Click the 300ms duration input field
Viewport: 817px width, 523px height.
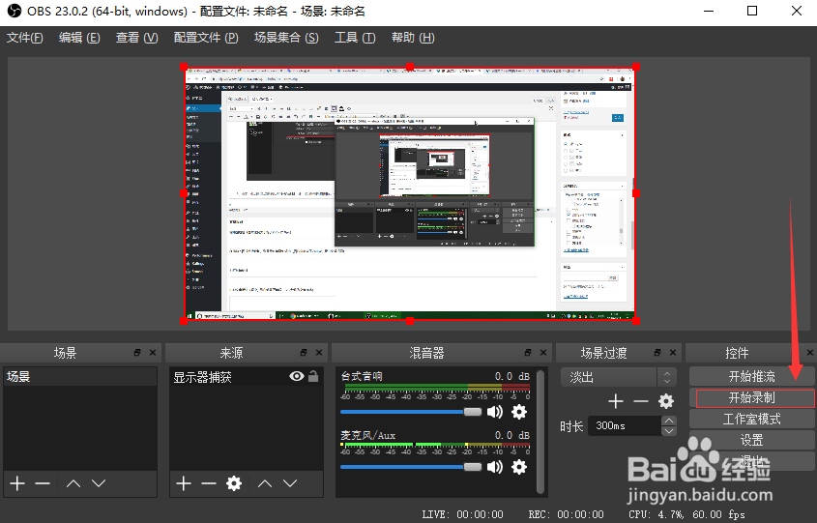pos(625,425)
